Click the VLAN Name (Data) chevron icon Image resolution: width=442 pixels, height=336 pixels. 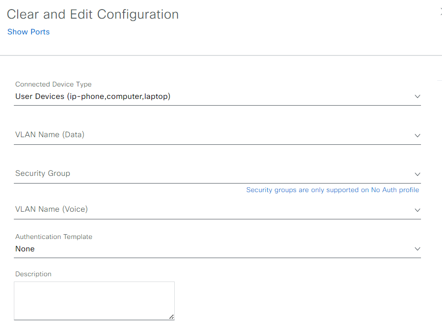(418, 135)
